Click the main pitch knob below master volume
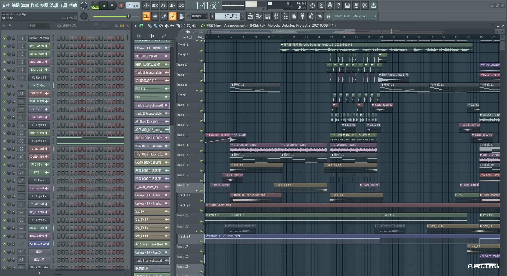This screenshot has width=507, height=276. (84, 16)
